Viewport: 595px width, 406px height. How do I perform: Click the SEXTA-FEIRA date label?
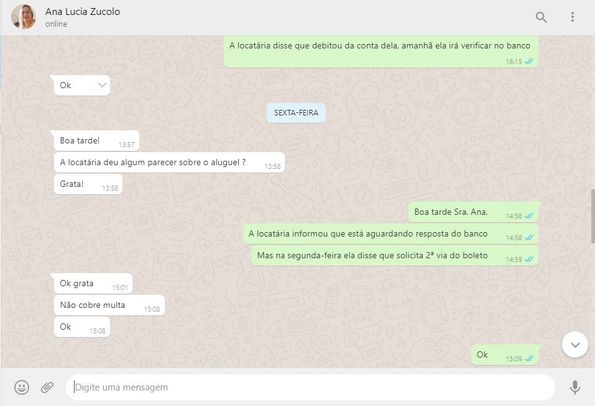coord(296,113)
